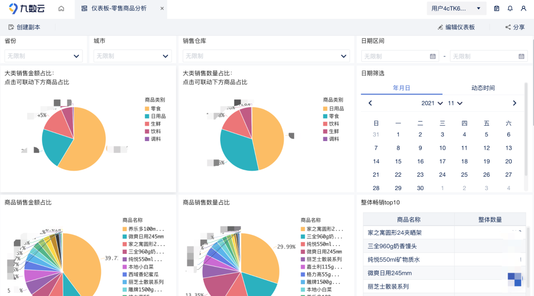This screenshot has width=534, height=296.
Task: Select date 18 in the calendar
Action: point(464,161)
